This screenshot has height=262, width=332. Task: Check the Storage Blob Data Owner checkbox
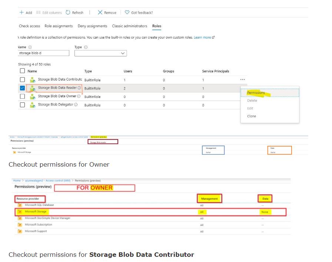point(23,96)
